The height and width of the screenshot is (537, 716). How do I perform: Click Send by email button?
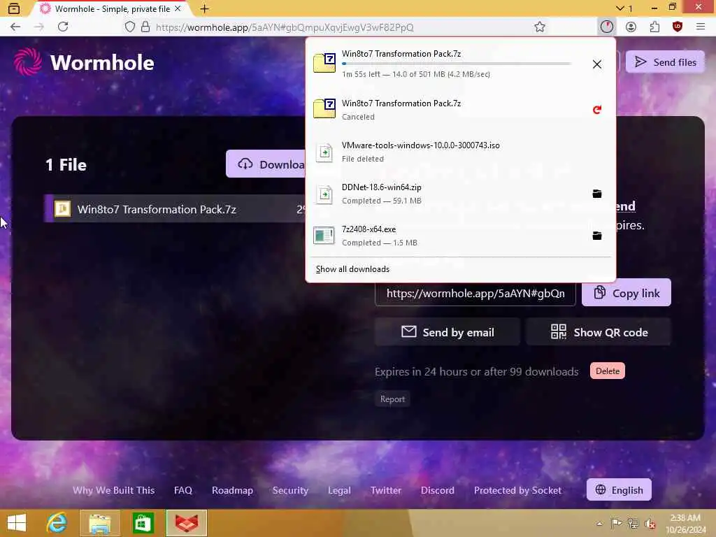point(447,332)
